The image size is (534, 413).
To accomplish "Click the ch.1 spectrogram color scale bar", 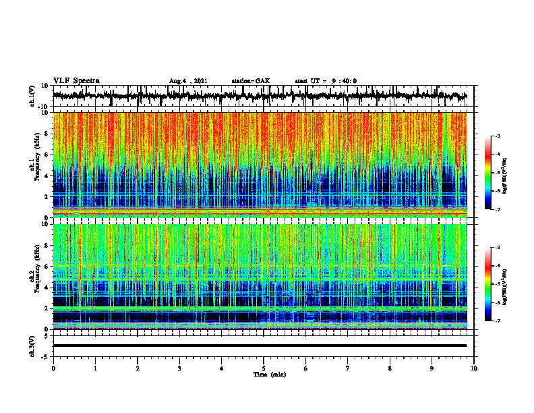I will tap(487, 173).
